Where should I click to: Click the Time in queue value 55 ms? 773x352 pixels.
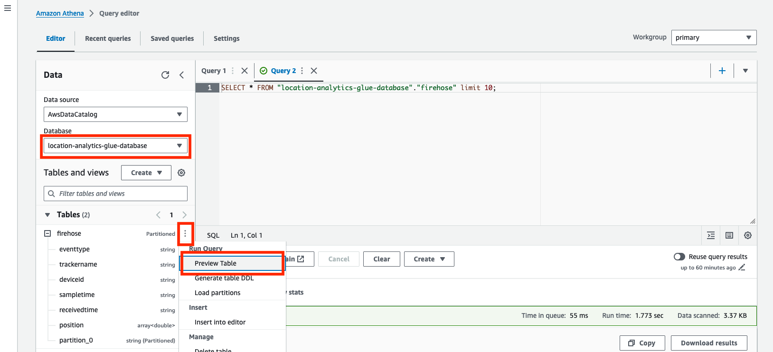579,315
